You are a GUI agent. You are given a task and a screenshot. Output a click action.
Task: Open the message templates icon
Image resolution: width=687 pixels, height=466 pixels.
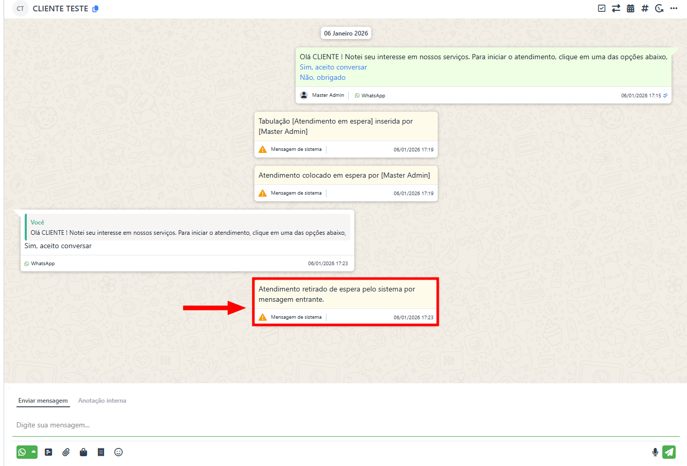tap(48, 452)
